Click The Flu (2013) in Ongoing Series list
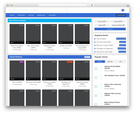Image resolution: width=135 pixels, height=114 pixels. click(101, 39)
